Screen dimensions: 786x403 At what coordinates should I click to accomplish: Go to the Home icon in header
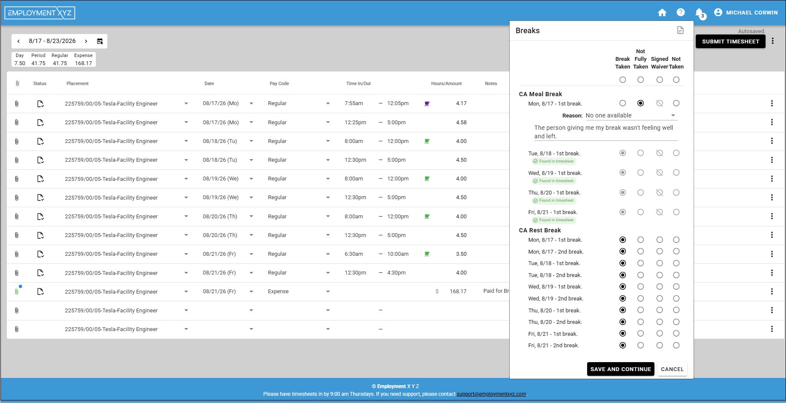pyautogui.click(x=662, y=12)
